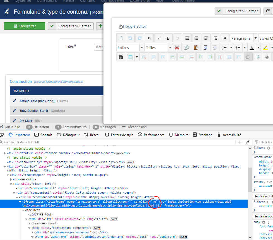This screenshot has height=240, width=273.
Task: Insert a numbered list
Action: coord(224,47)
